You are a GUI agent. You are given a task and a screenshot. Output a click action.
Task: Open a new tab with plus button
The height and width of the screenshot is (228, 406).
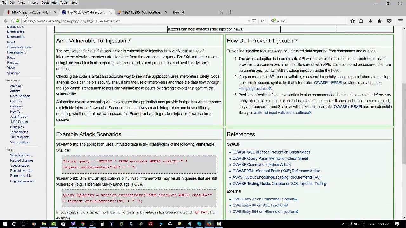click(231, 12)
